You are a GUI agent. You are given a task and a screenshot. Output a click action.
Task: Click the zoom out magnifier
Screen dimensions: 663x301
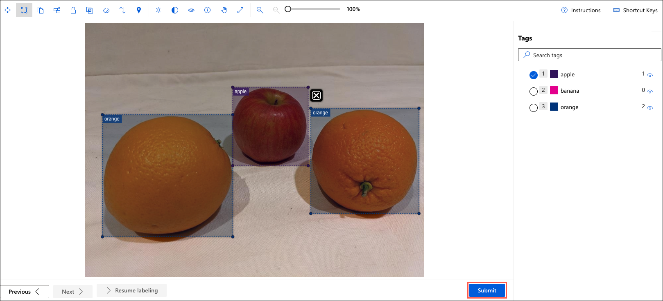click(x=276, y=10)
